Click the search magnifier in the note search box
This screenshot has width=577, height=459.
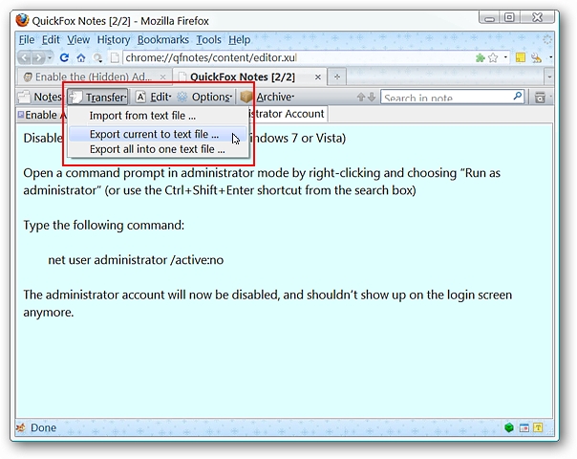point(518,97)
